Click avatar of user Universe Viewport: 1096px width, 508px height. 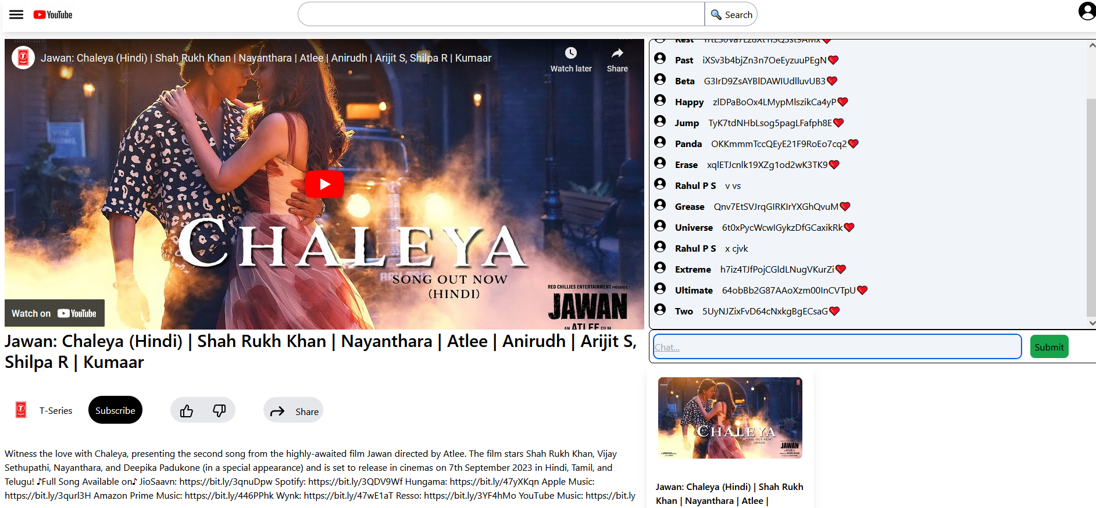(x=660, y=226)
